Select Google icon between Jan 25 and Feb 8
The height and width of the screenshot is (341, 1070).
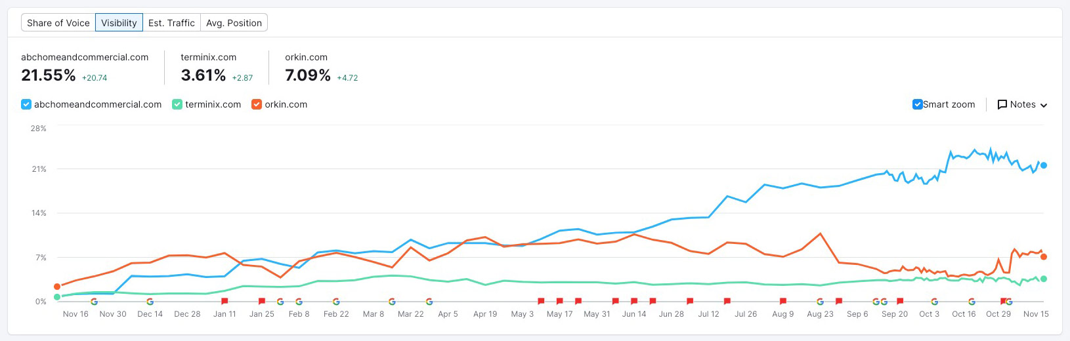tap(280, 302)
